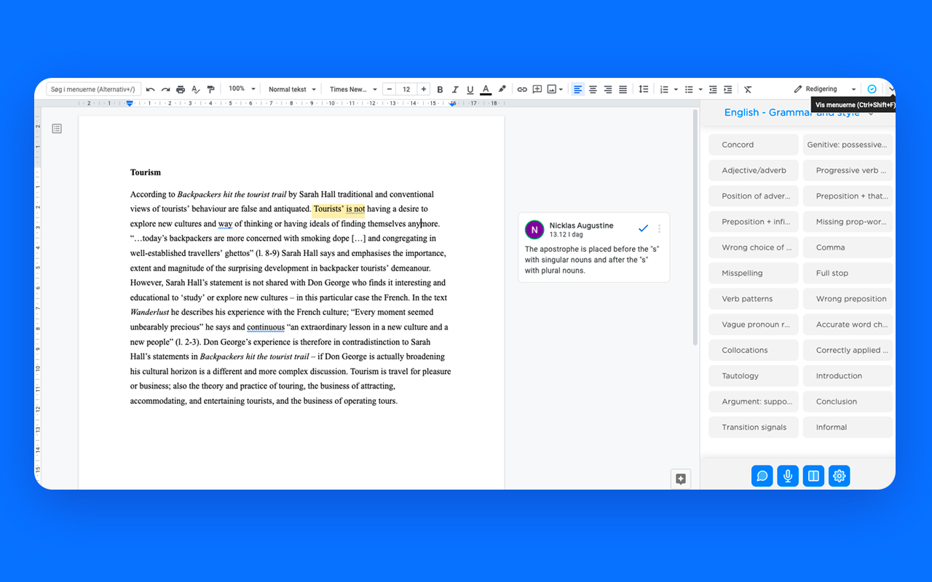Viewport: 932px width, 582px height.
Task: Open more options on the comment
Action: coord(660,228)
